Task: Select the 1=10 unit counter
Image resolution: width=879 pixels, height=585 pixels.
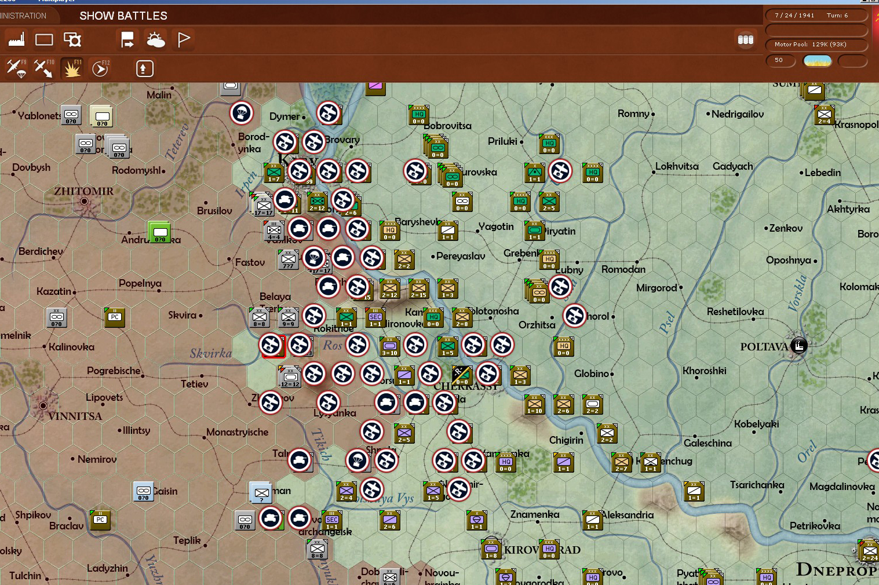Action: [534, 405]
